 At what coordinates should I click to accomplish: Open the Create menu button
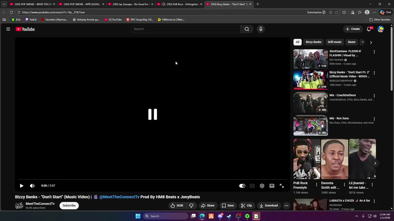pyautogui.click(x=353, y=29)
